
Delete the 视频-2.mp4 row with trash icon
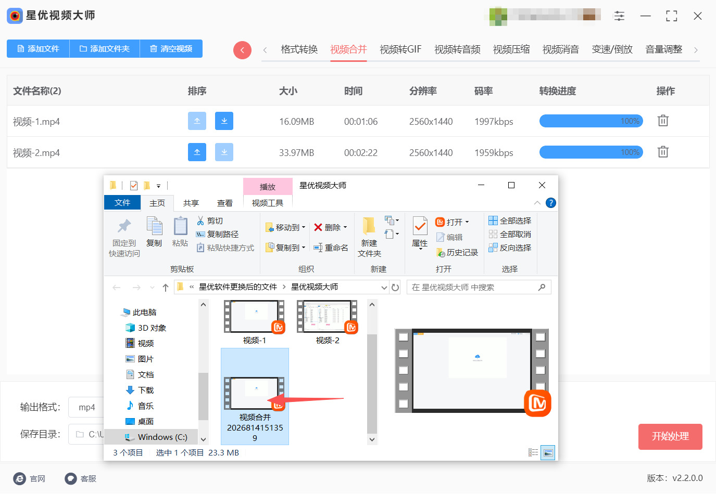pos(663,152)
